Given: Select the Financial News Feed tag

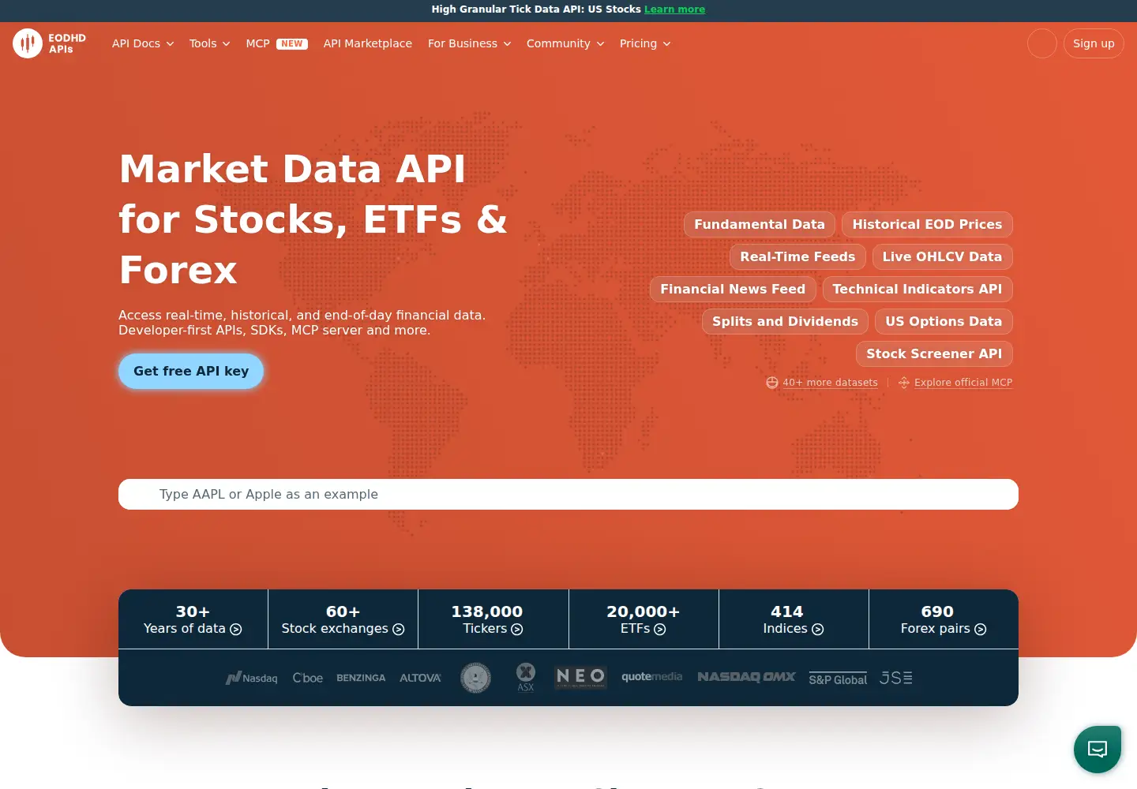Looking at the screenshot, I should click(x=733, y=289).
